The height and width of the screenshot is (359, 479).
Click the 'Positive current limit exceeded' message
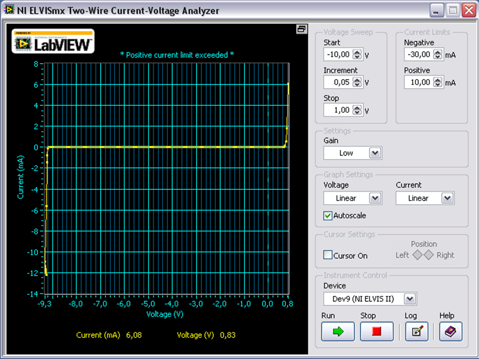coord(177,55)
